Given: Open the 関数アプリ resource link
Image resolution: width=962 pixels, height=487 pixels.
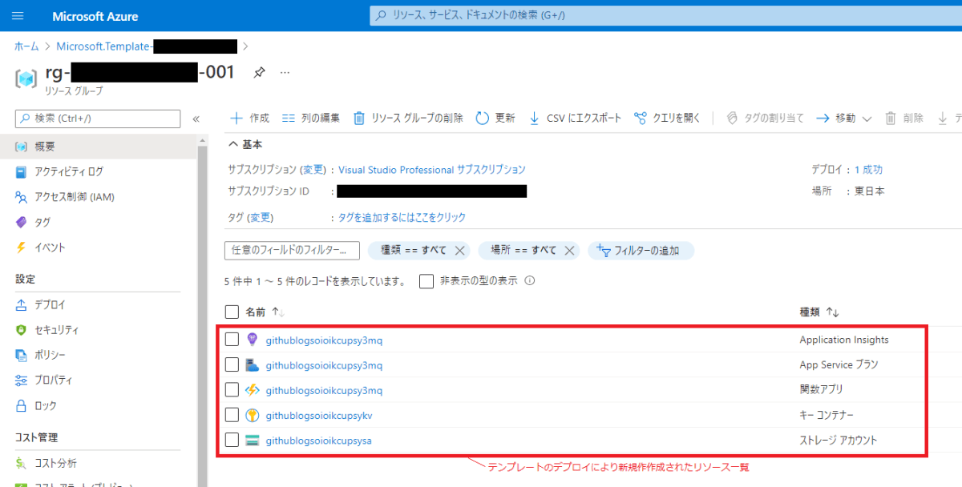Looking at the screenshot, I should pyautogui.click(x=324, y=390).
